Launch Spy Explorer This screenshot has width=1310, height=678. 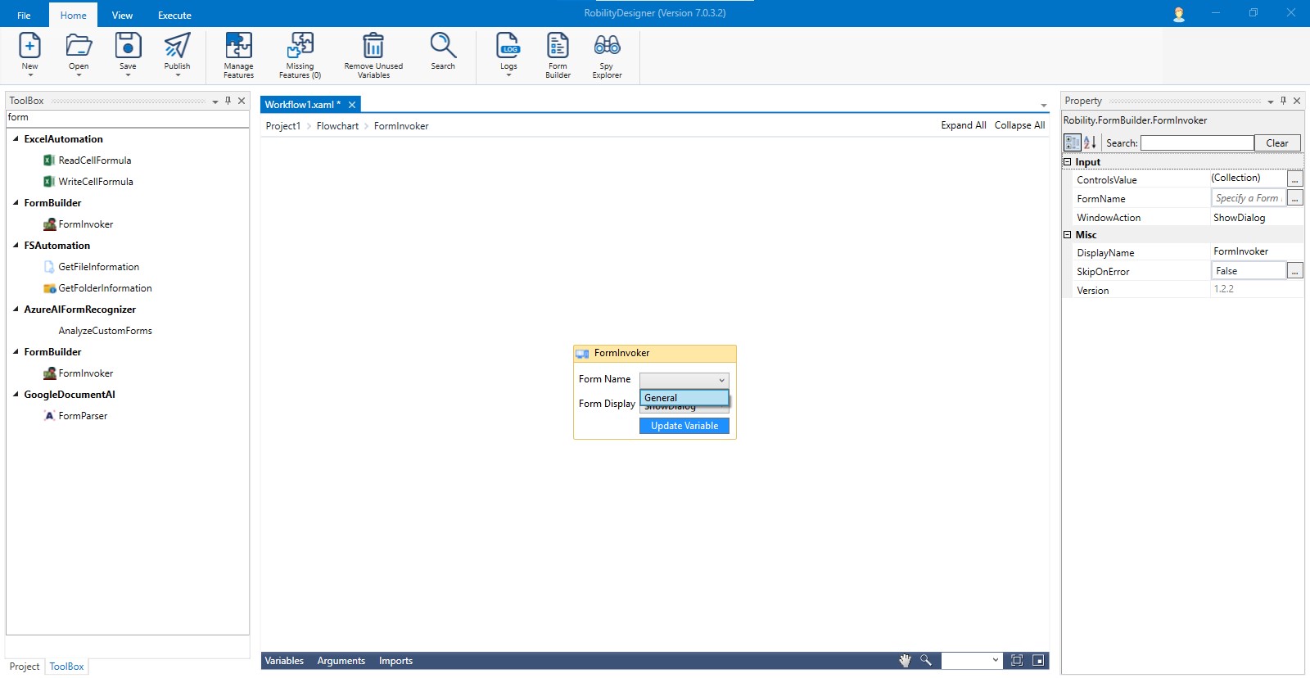[607, 47]
